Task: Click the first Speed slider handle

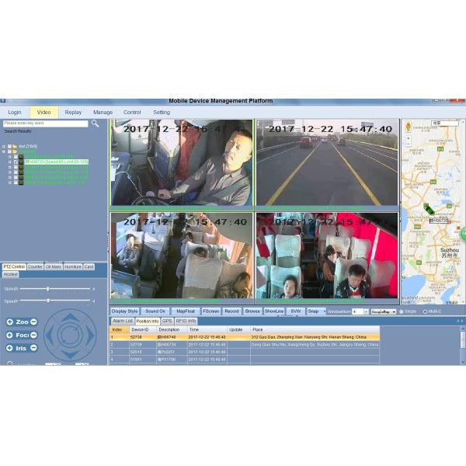Action: 48,289
